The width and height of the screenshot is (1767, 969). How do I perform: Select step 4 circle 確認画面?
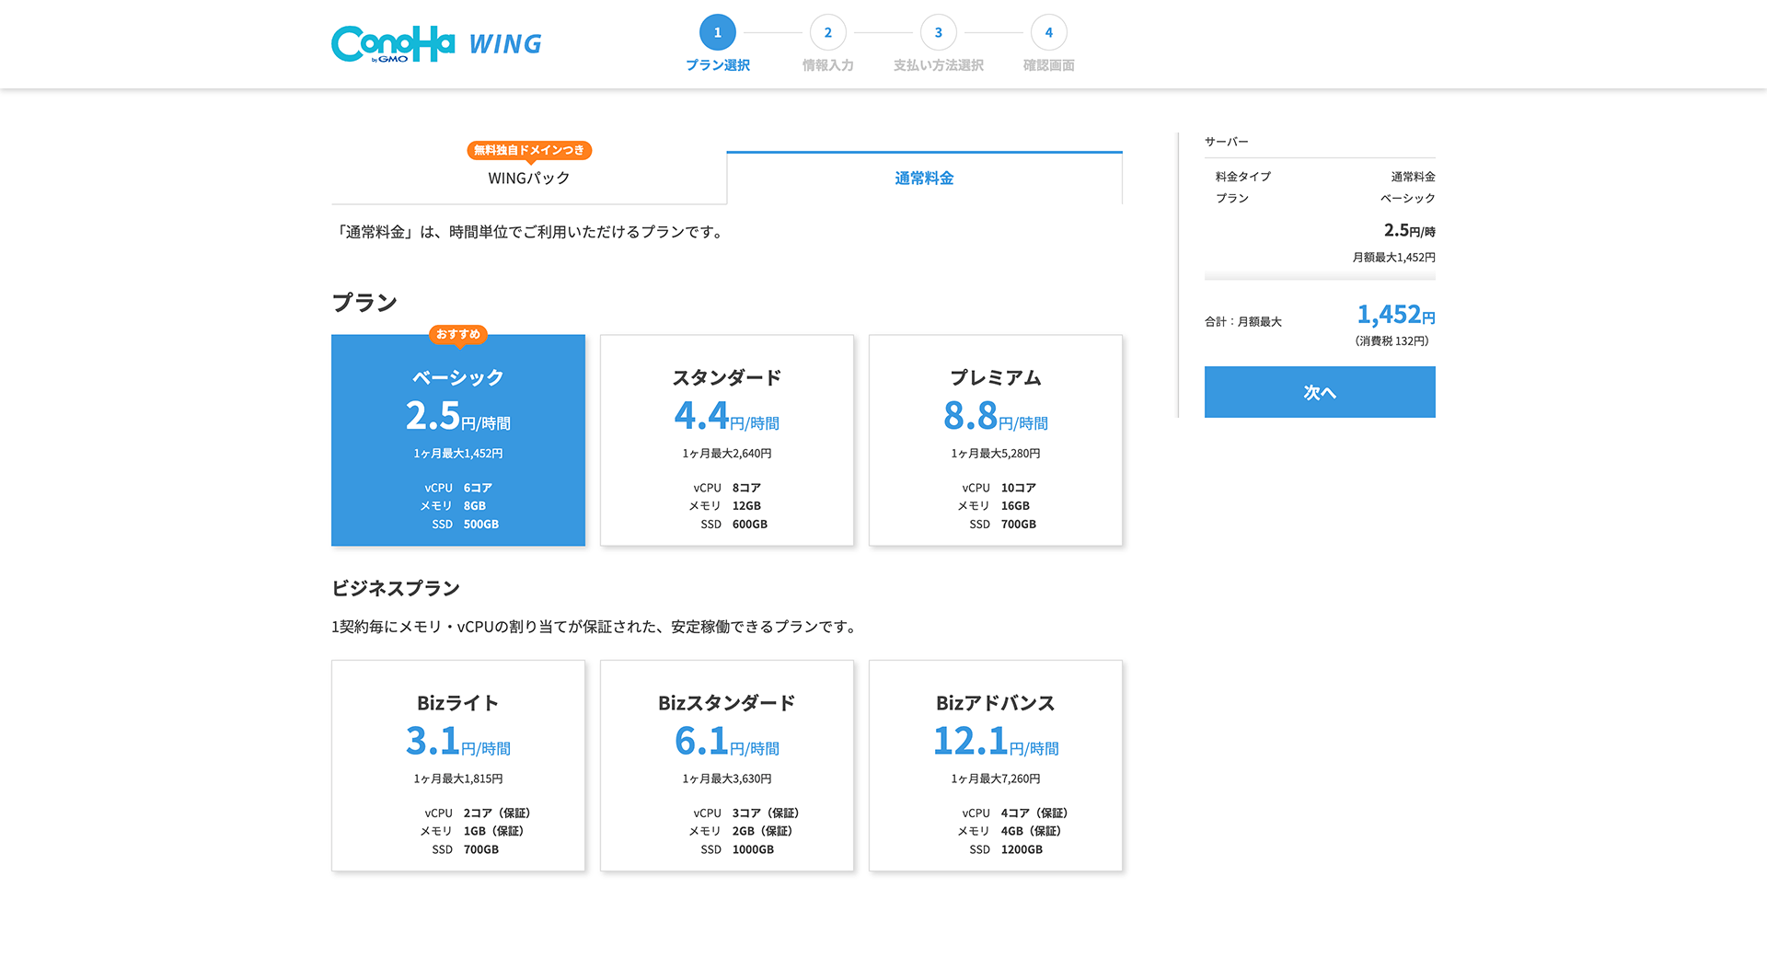coord(1049,32)
